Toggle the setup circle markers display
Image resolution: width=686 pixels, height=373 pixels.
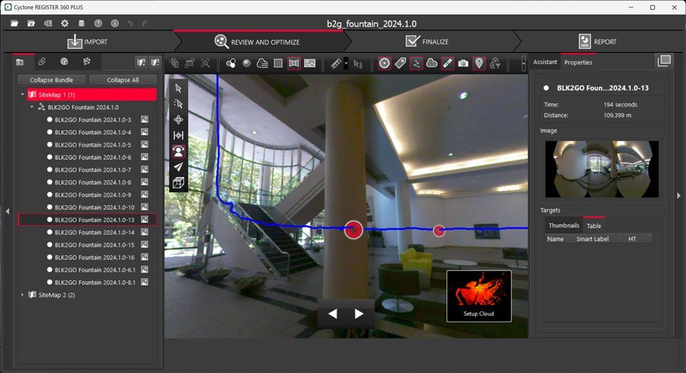(384, 63)
